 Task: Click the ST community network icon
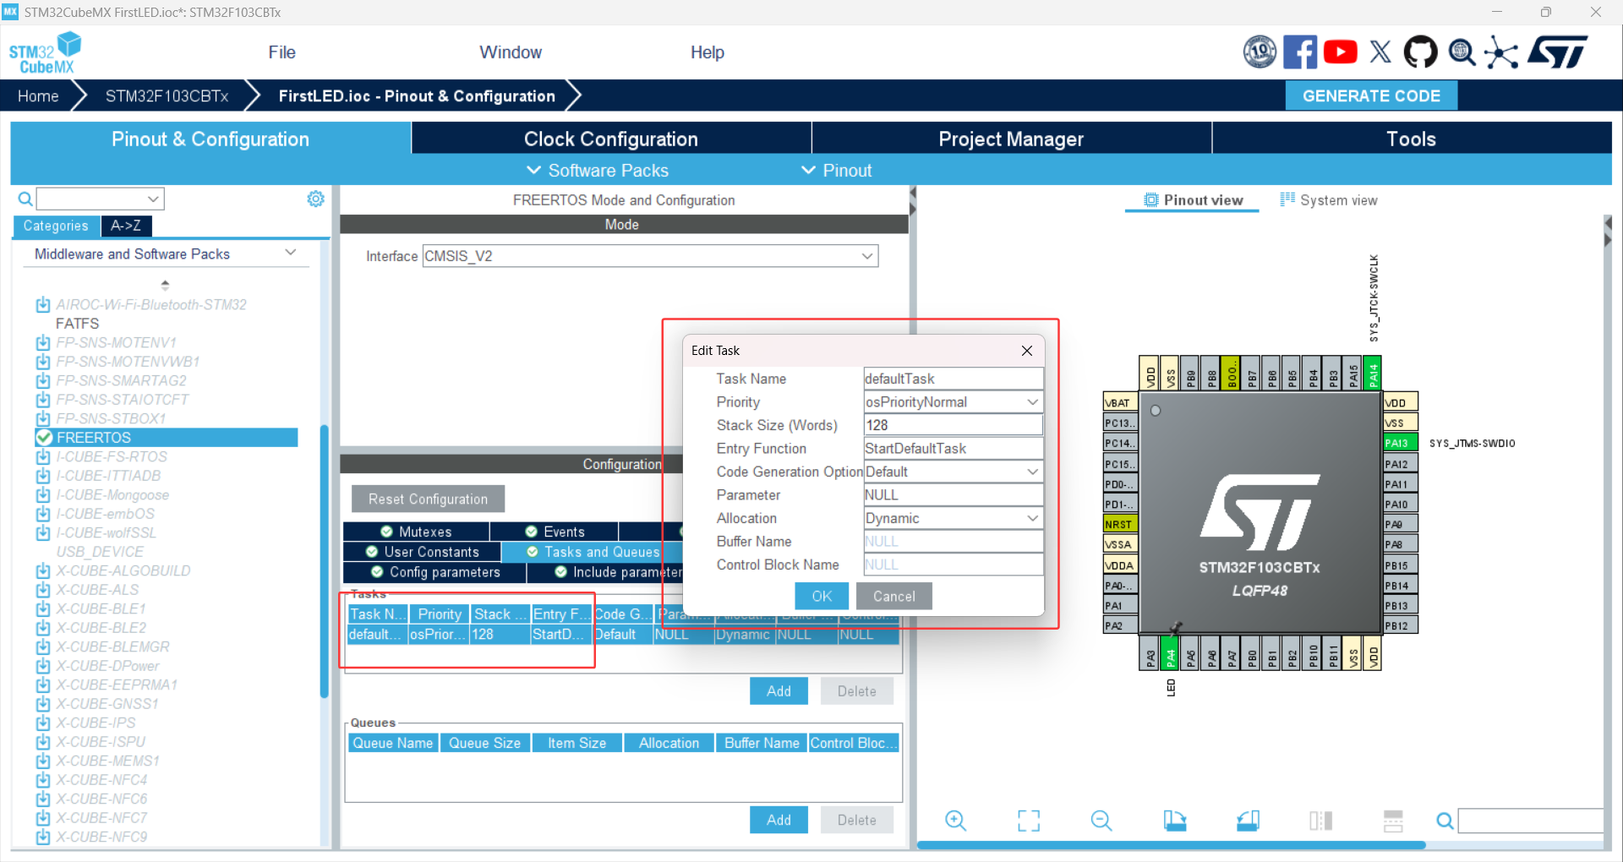coord(1501,52)
